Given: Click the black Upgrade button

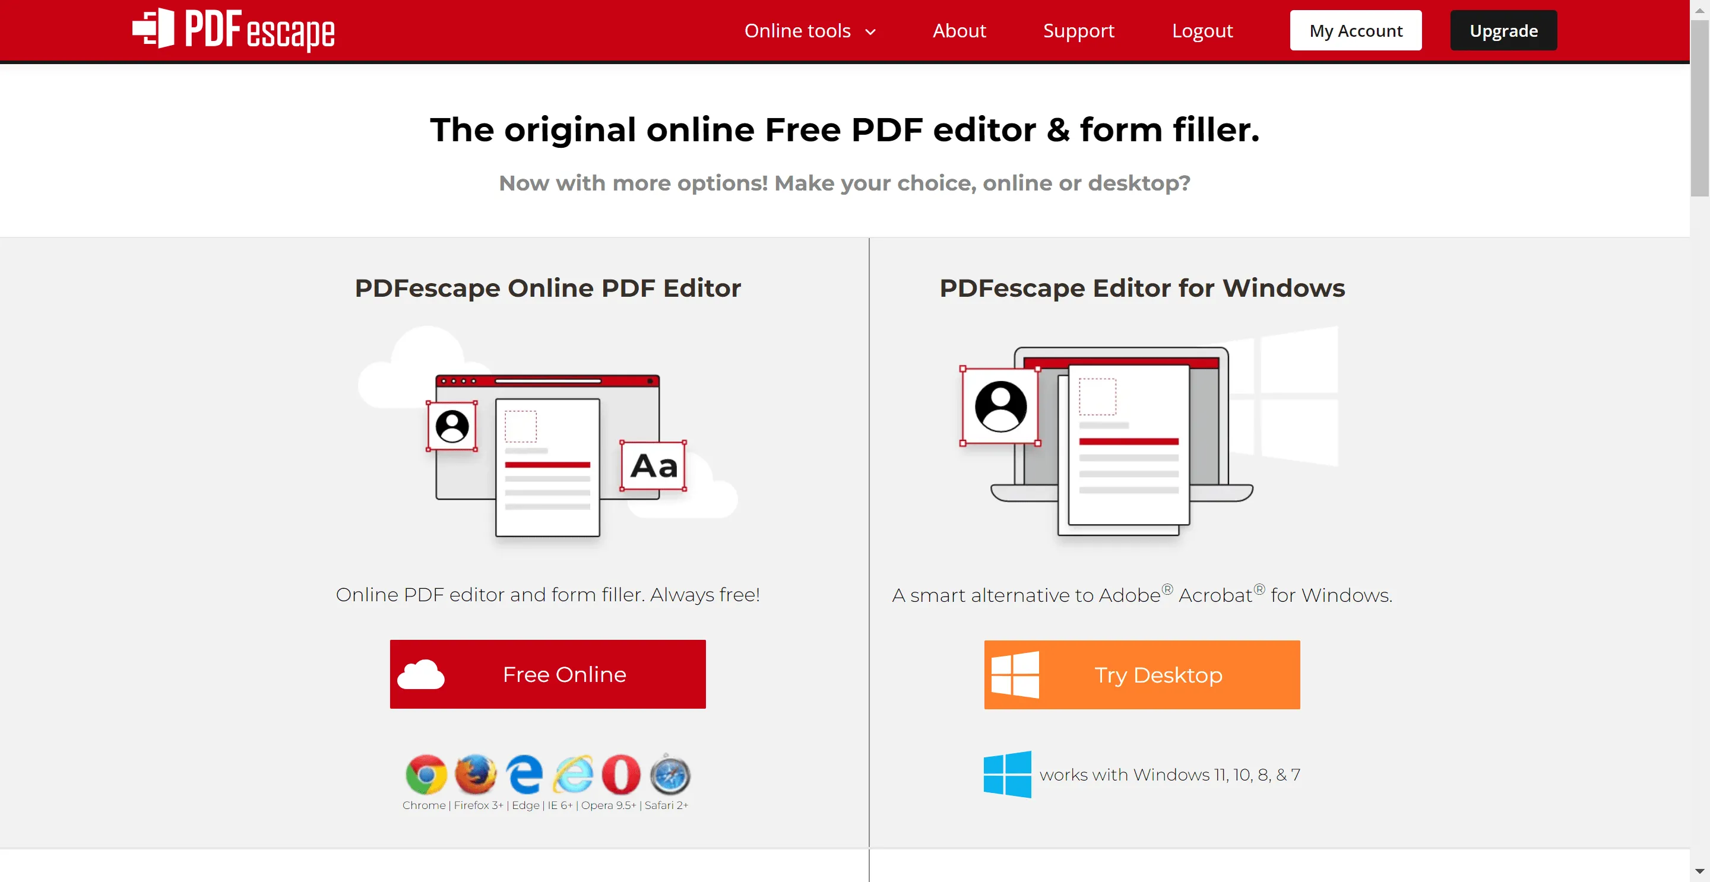Looking at the screenshot, I should (1503, 30).
